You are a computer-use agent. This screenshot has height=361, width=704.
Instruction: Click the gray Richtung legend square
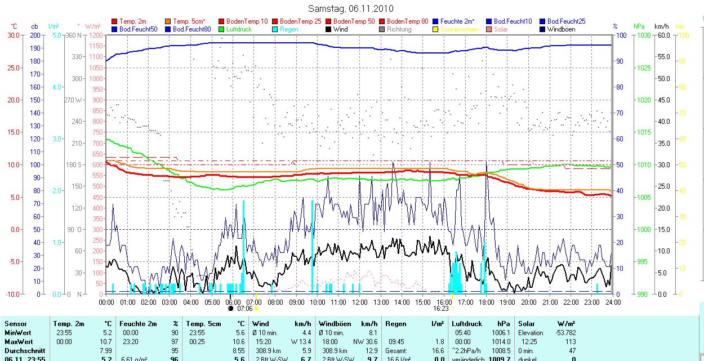point(382,29)
